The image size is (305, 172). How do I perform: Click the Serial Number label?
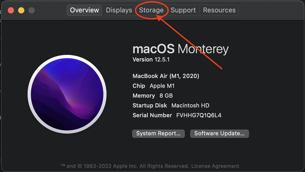point(152,115)
